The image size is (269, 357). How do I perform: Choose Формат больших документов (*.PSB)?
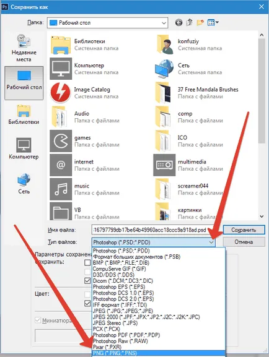coord(158,257)
